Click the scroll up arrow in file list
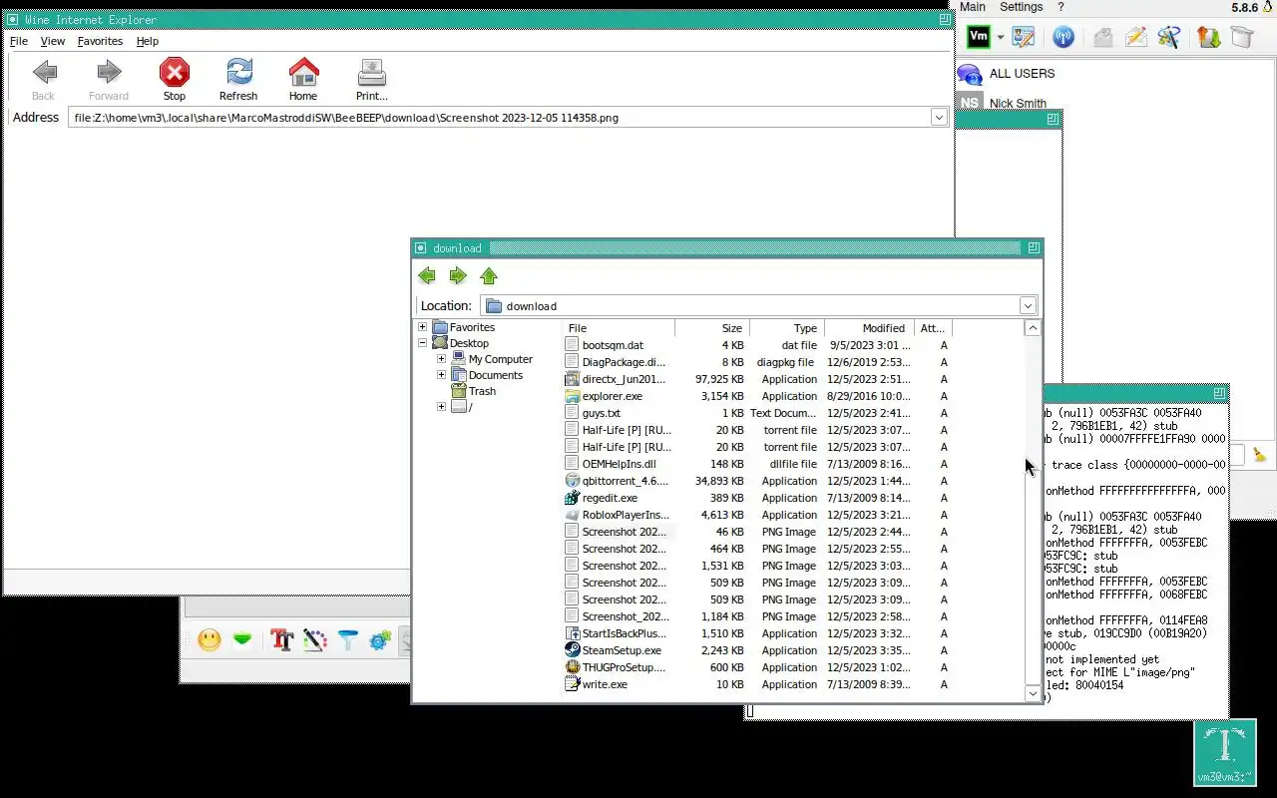Screen dimensions: 1277x798 (x=1033, y=328)
